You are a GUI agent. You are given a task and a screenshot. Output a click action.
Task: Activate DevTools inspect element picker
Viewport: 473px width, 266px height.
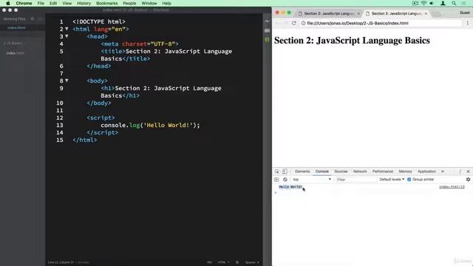click(277, 171)
